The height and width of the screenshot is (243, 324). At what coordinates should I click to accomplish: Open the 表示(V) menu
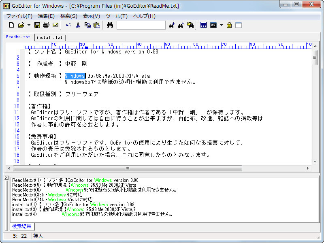coord(92,16)
